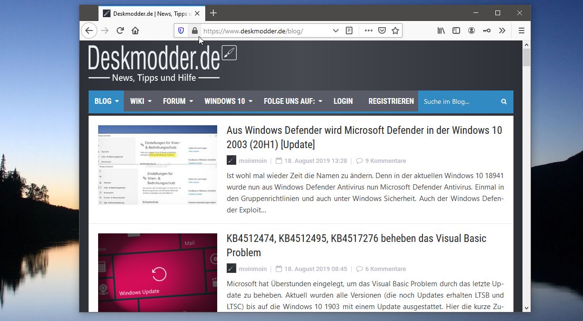Click the page scrollbar thumb
The image size is (583, 321).
pyautogui.click(x=526, y=58)
